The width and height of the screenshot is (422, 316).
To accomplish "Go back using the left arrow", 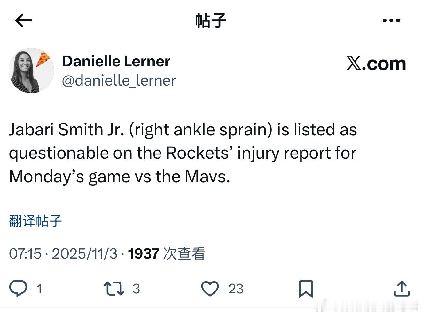I will point(22,20).
